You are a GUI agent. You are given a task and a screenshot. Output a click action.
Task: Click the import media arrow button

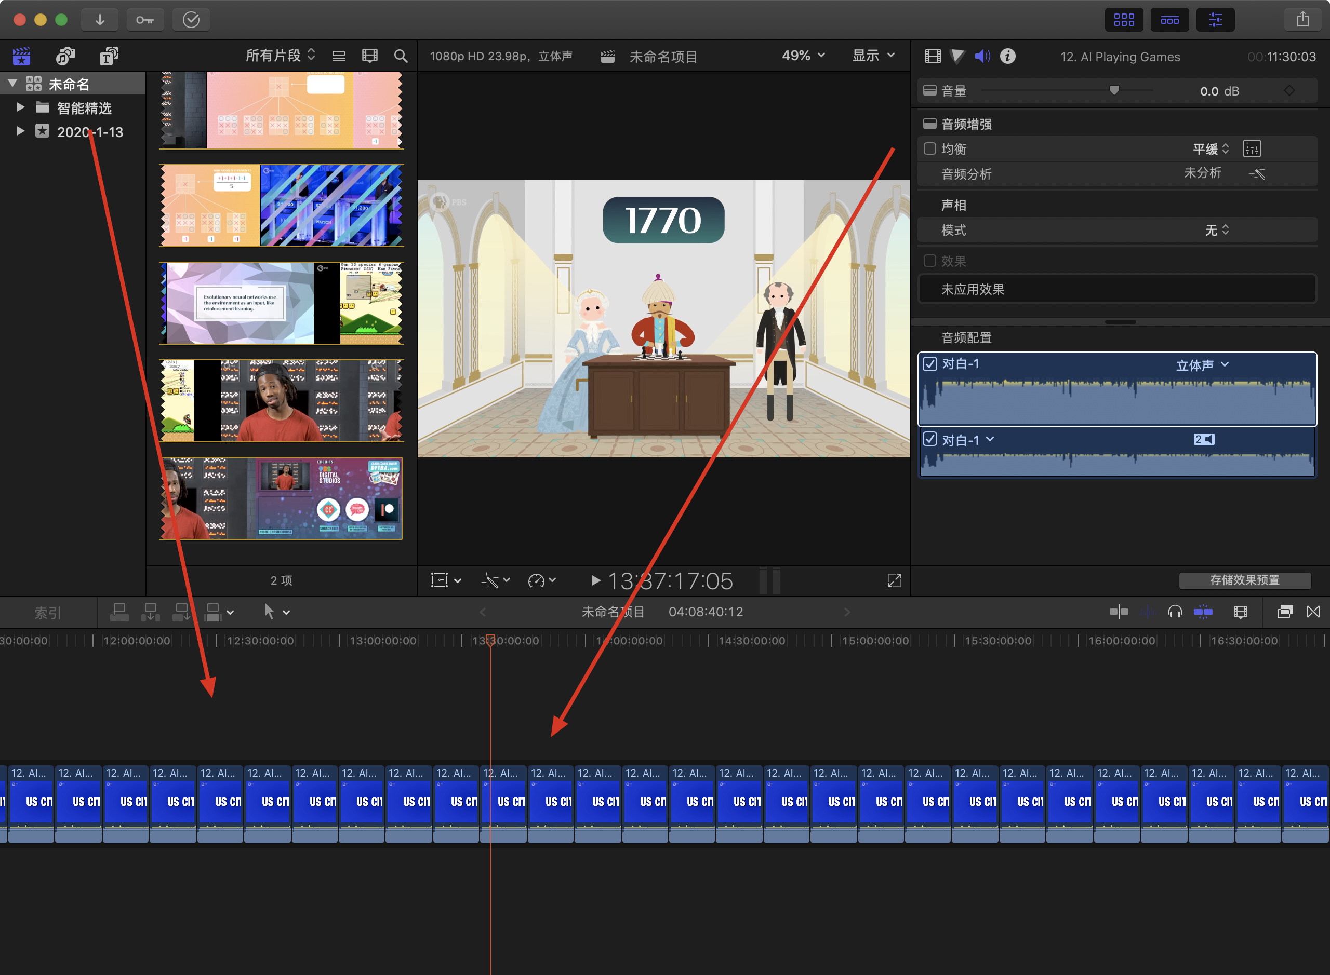[100, 20]
